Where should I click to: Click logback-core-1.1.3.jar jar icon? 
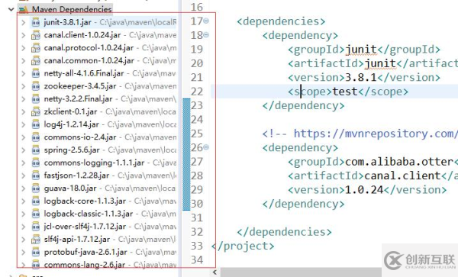point(36,201)
